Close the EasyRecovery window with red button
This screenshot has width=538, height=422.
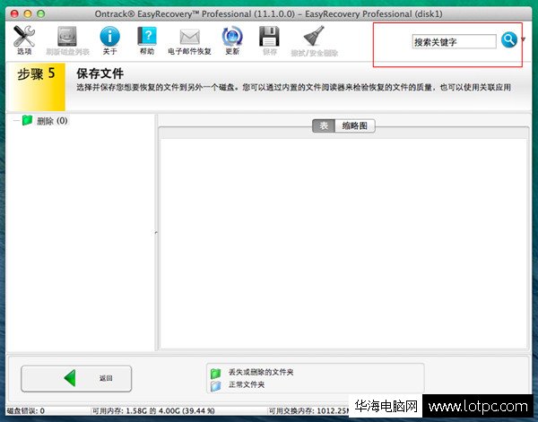pos(14,14)
